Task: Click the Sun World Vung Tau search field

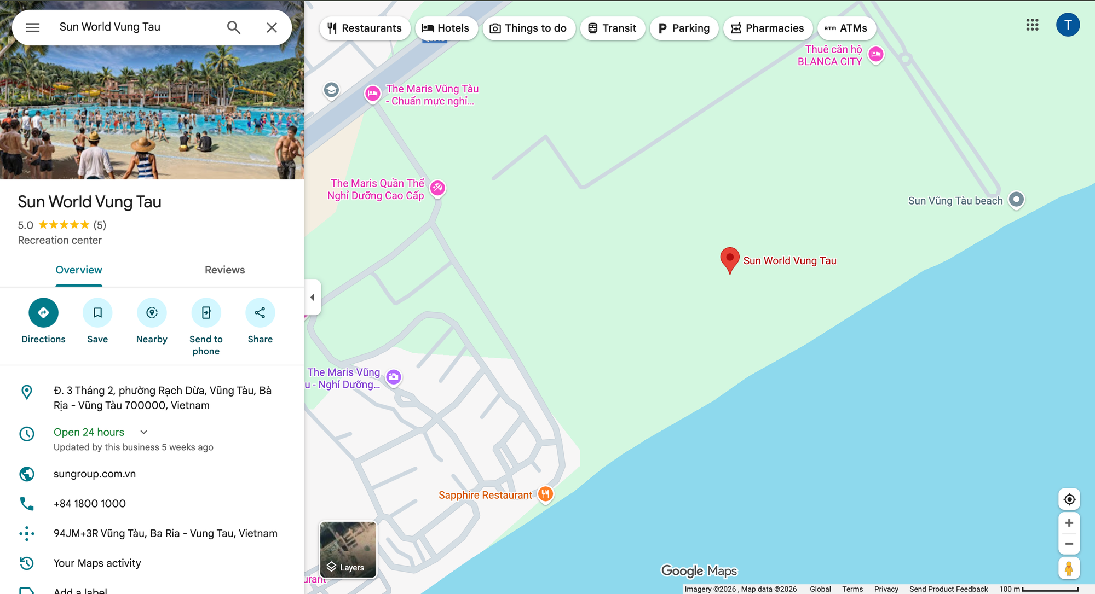Action: pos(137,27)
